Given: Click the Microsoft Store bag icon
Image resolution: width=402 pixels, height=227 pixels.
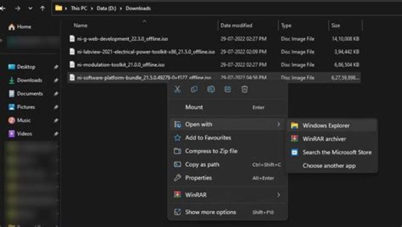Looking at the screenshot, I should coord(294,152).
